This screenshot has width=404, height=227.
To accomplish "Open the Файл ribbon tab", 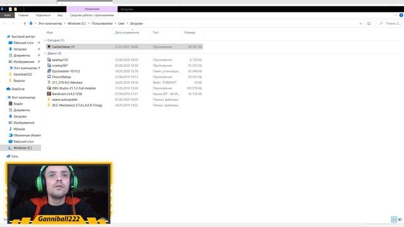I will click(7, 15).
